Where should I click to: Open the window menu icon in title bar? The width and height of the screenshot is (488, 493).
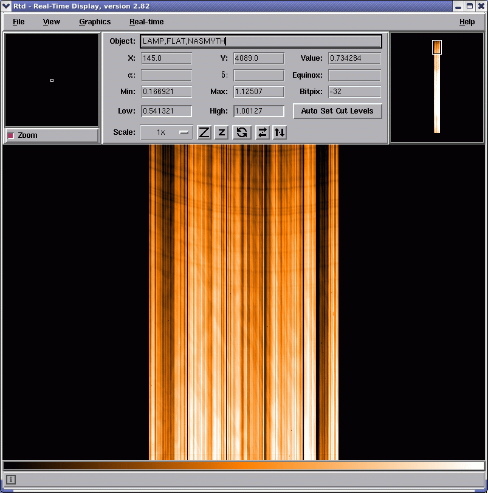coord(6,5)
